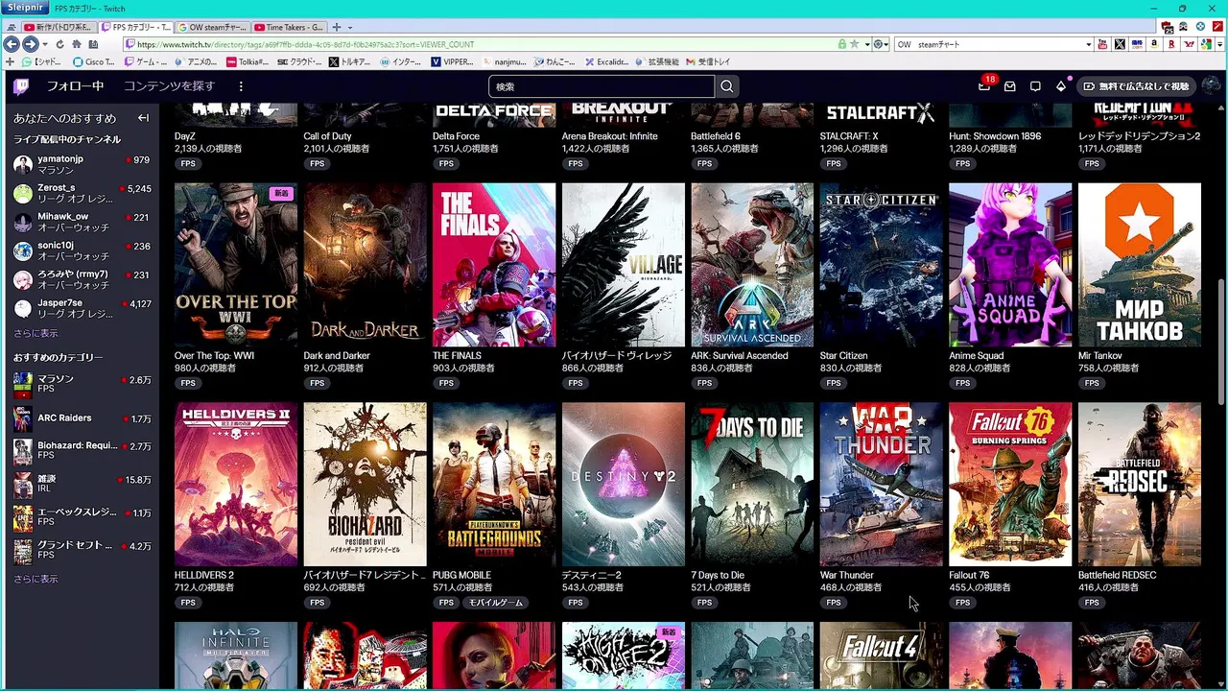Click the OW steamチャート browser search field

(988, 44)
